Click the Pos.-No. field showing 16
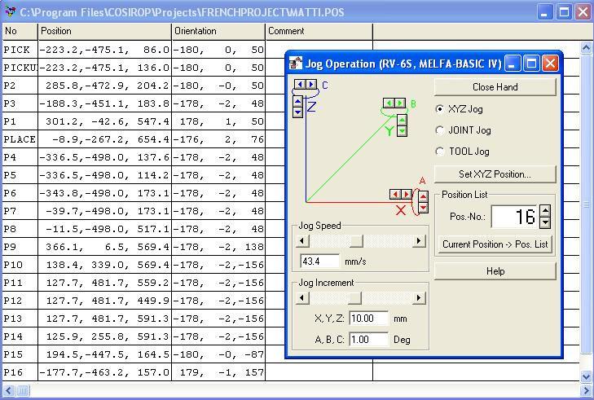 pos(515,217)
